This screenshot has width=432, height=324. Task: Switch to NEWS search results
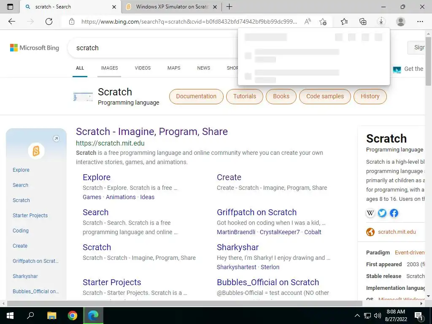[204, 68]
